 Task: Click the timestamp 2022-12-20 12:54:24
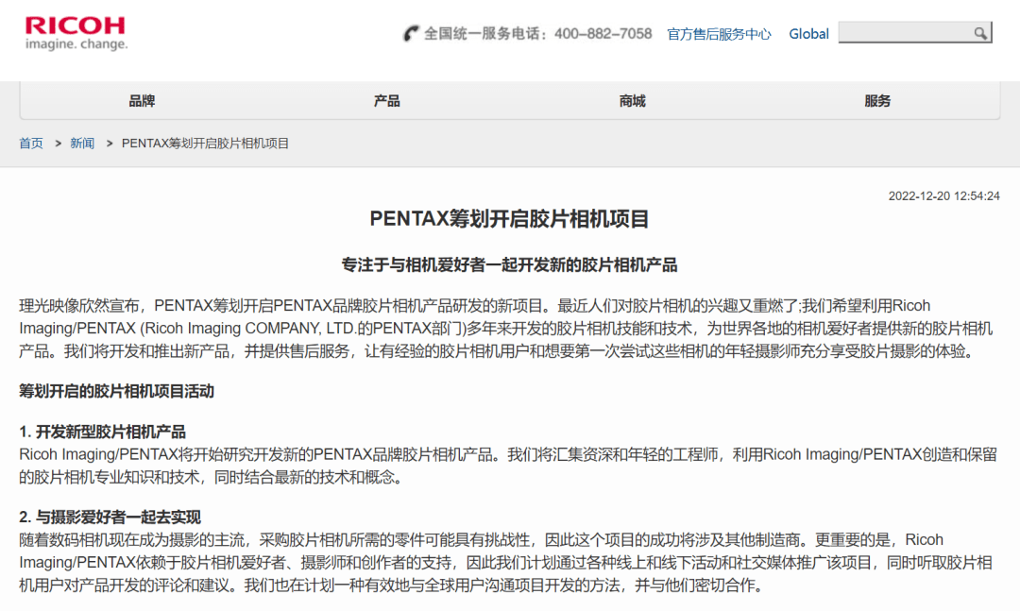(x=943, y=195)
